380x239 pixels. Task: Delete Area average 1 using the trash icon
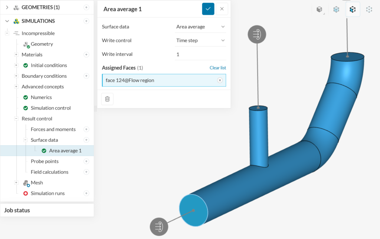point(107,99)
